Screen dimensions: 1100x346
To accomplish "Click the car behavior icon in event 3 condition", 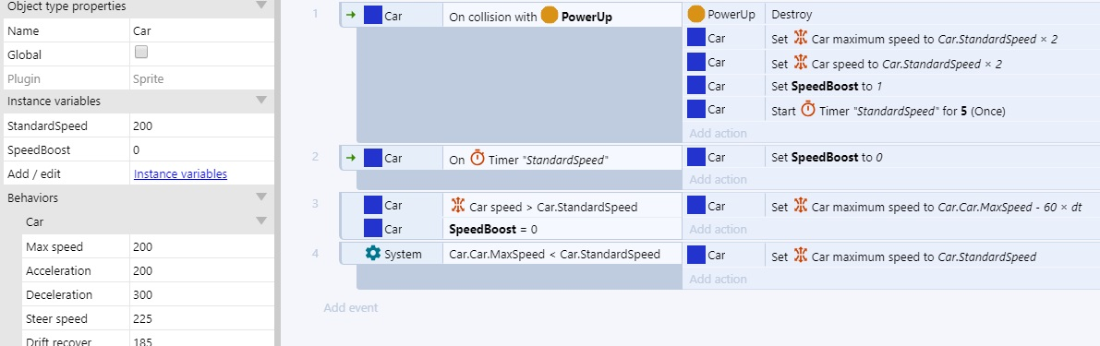I will pos(457,206).
